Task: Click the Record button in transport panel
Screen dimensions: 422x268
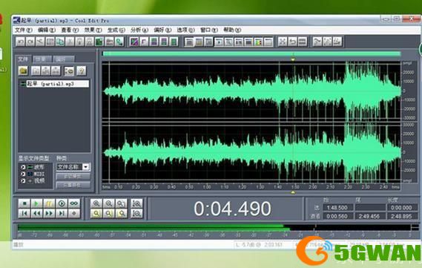Action: tap(74, 213)
